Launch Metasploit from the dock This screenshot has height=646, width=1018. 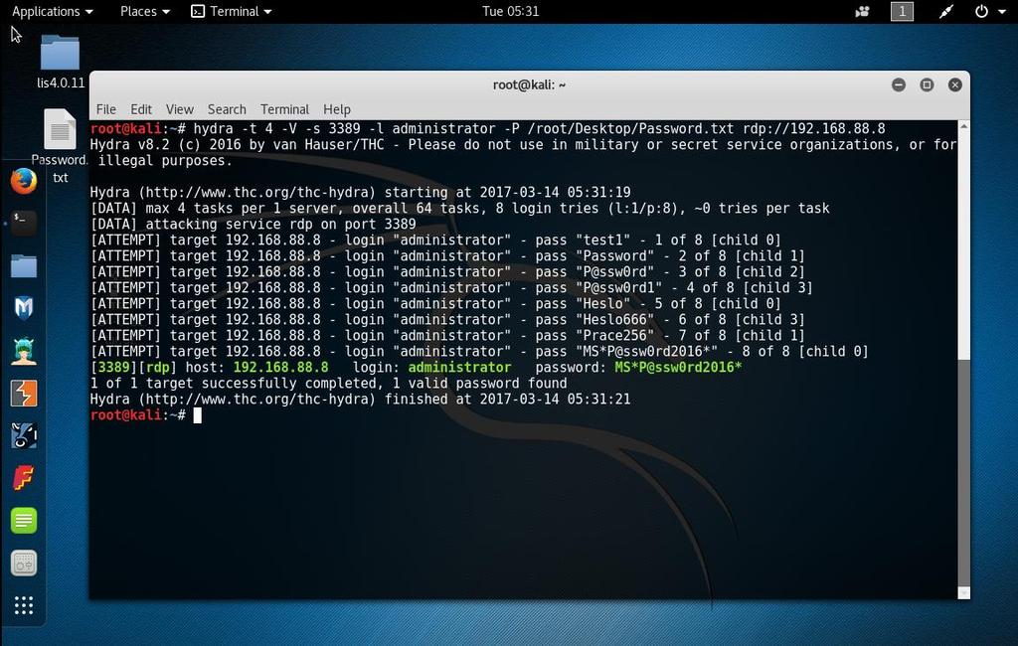24,308
